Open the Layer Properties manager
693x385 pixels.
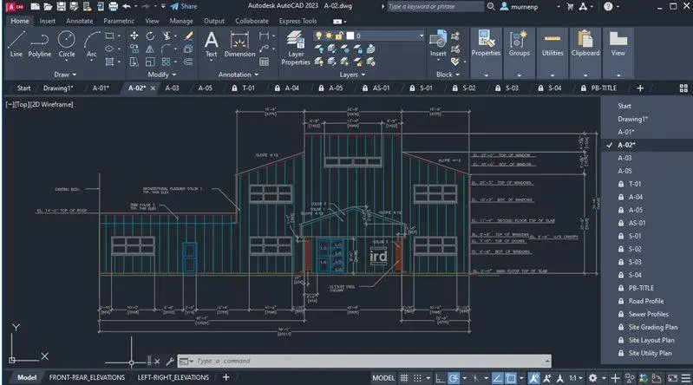click(x=296, y=48)
